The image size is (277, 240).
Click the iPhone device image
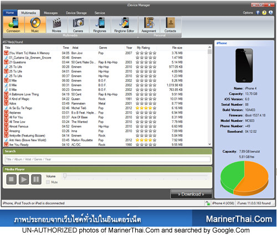[244, 65]
